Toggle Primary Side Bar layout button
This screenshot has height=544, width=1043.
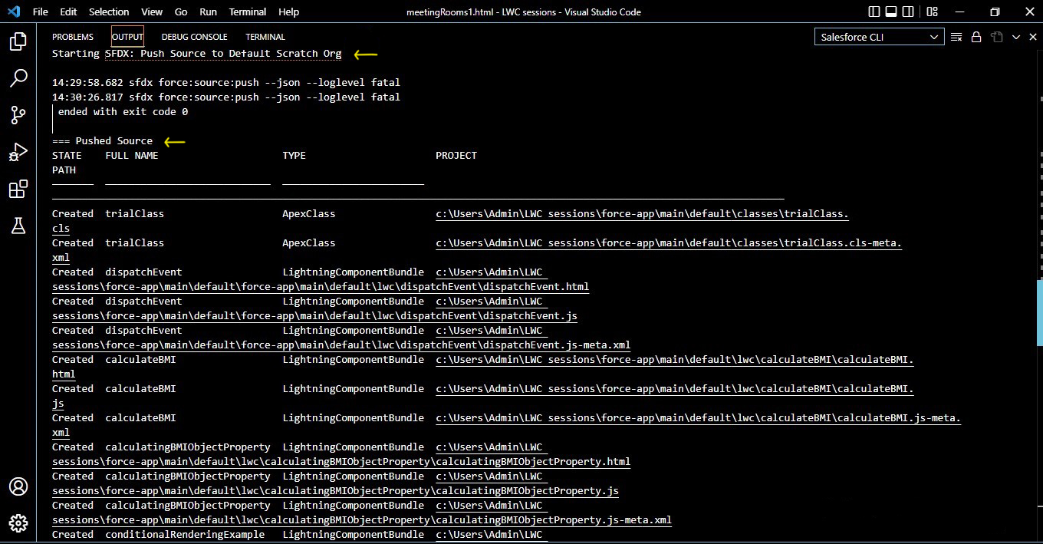875,12
